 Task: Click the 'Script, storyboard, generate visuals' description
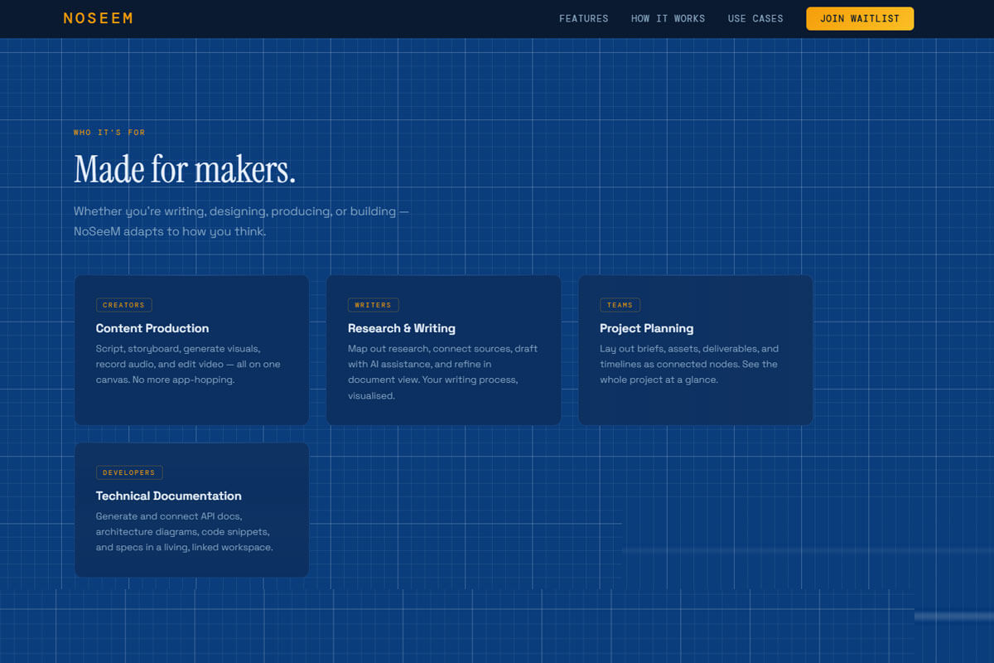click(188, 365)
